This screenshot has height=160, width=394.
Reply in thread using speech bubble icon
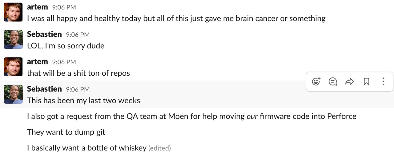333,82
